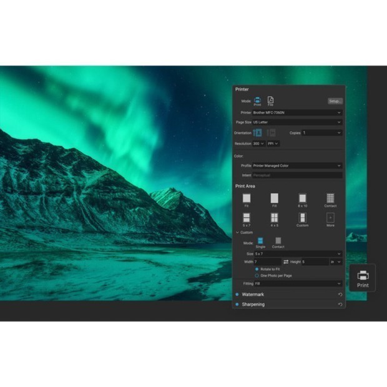The height and width of the screenshot is (387, 387).
Task: Reset Sharpening settings
Action: (x=340, y=305)
